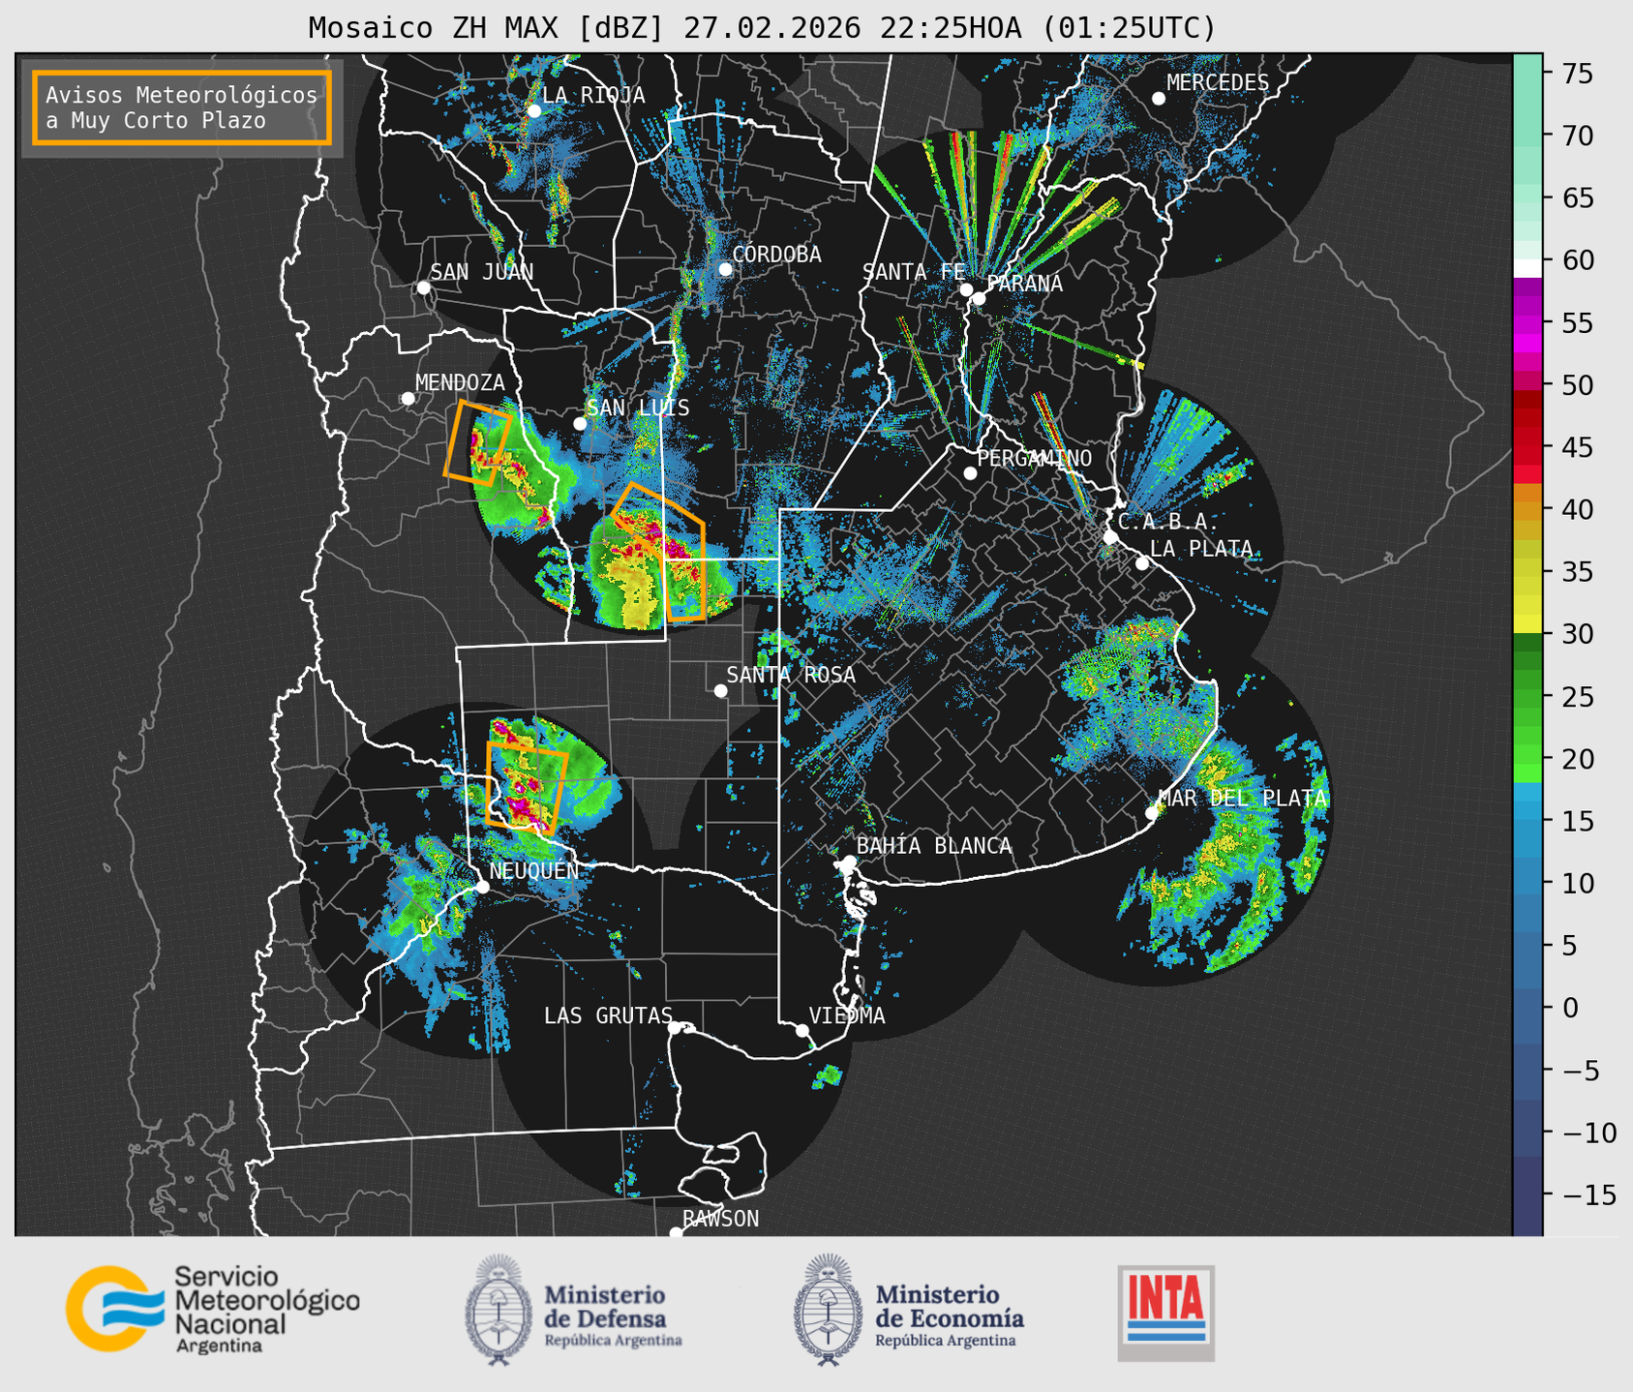The image size is (1633, 1392).
Task: Click the PERGAMINO city label
Action: [1034, 458]
